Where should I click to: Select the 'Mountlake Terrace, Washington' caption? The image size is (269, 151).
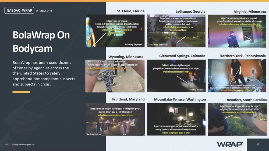(180, 99)
